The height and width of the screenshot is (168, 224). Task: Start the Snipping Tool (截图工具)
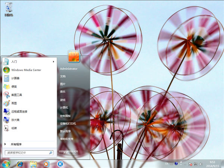(x=17, y=95)
